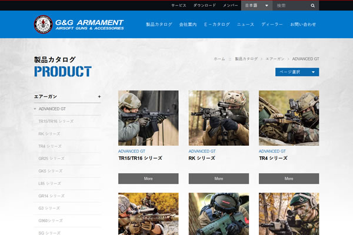This screenshot has width=353, height=235.
Task: Click the RK シリーズ product title
Action: point(202,158)
